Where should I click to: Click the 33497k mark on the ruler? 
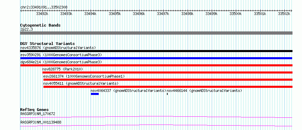(x=163, y=14)
